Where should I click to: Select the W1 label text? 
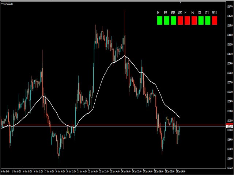pos(207,13)
